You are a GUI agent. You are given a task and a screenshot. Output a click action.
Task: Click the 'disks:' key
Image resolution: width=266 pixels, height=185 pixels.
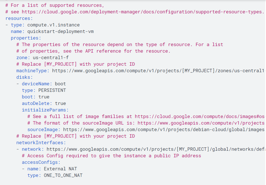pos(24,77)
